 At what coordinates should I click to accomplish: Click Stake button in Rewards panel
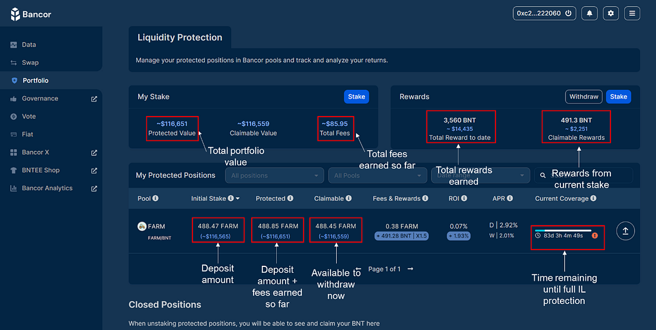619,97
